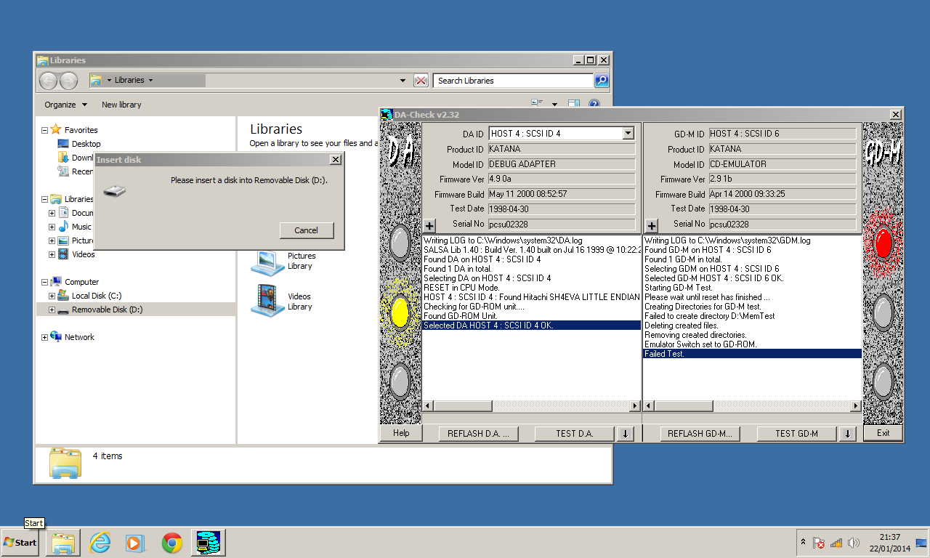
Task: Open the DA ID dropdown
Action: [628, 134]
